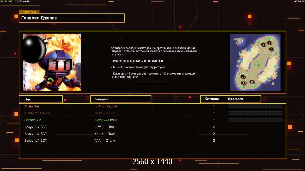The width and height of the screenshot is (305, 171).
Task: Click start position marker 7 on map
Action: (269, 42)
